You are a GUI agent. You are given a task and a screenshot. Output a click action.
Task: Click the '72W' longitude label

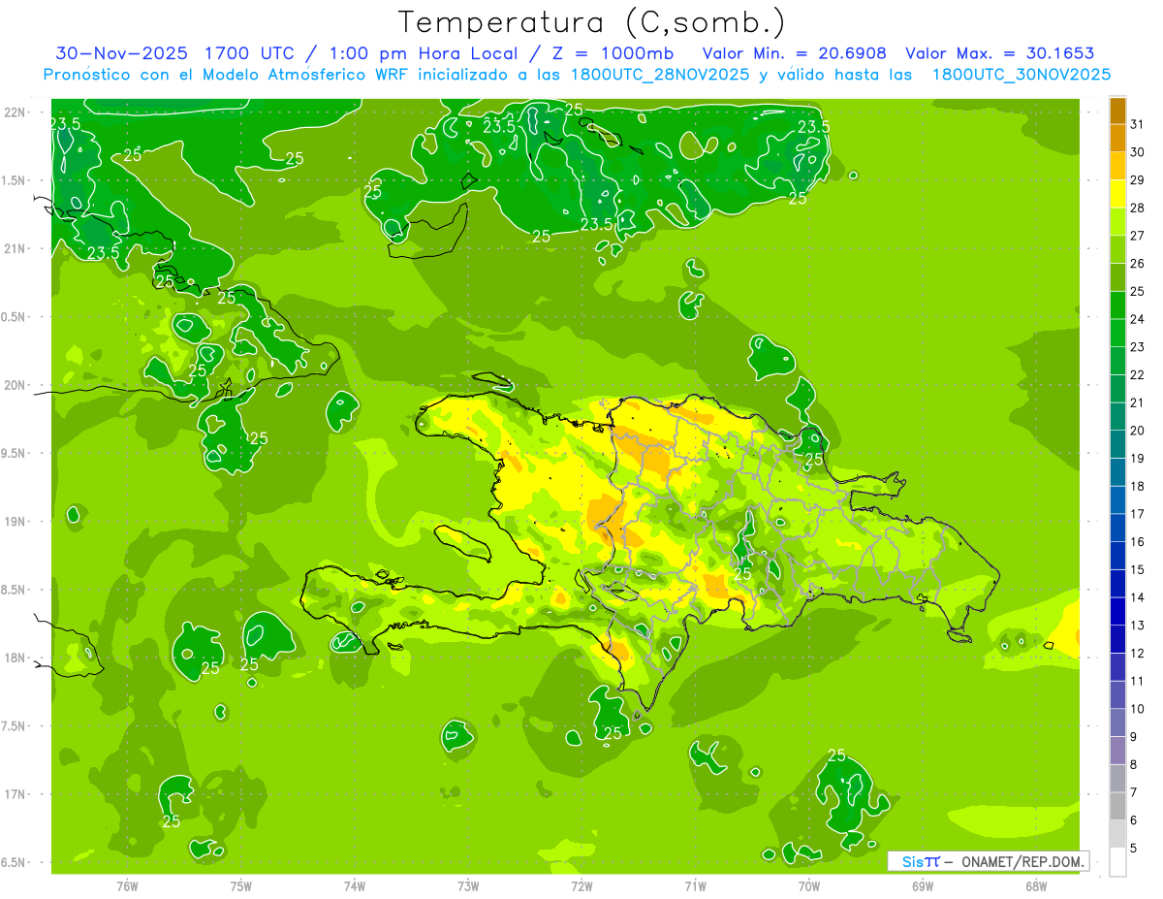[581, 885]
